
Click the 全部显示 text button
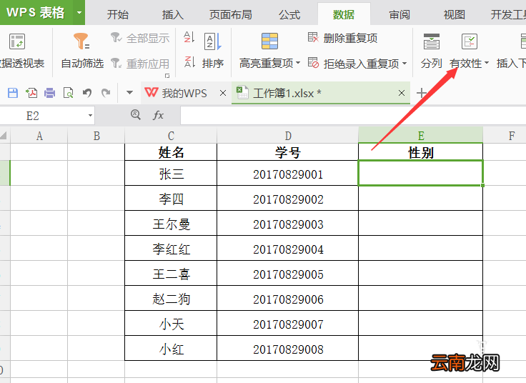[x=148, y=38]
